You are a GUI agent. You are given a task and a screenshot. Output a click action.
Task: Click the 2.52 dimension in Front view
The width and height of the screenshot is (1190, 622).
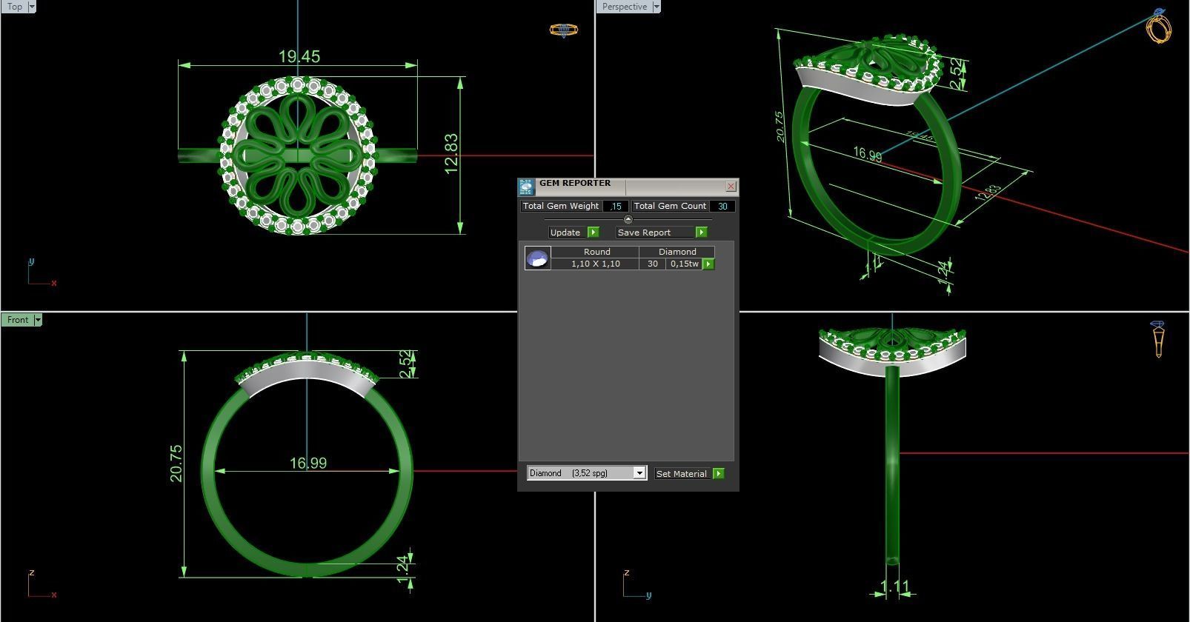point(406,364)
